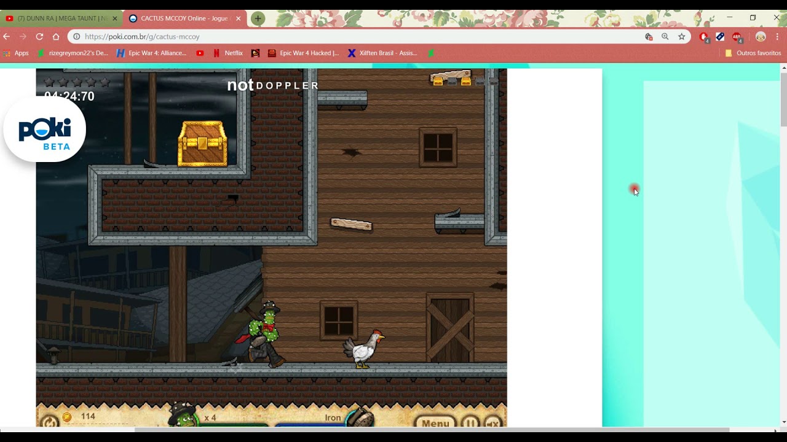Click the blue pen extension icon
787x442 pixels.
[x=720, y=37]
